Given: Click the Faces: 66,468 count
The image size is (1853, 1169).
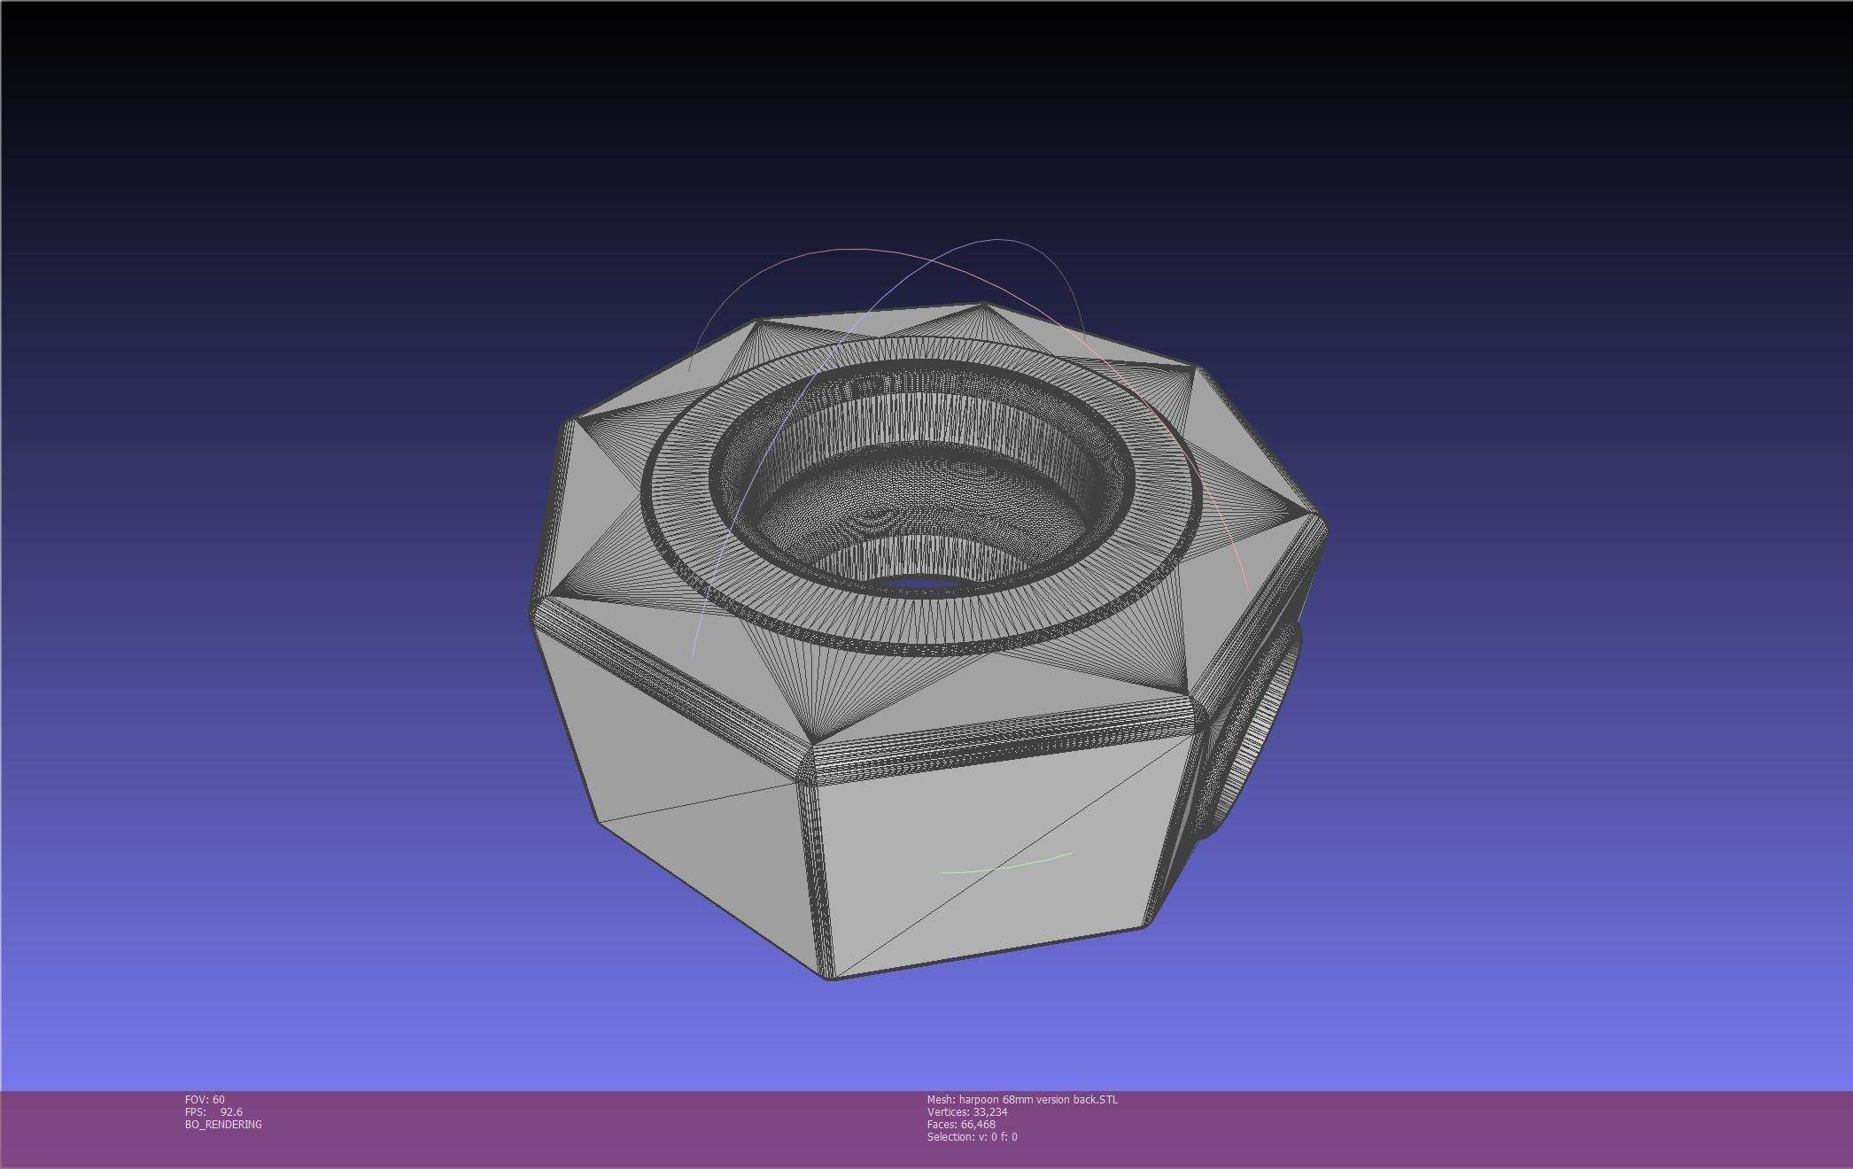Looking at the screenshot, I should click(960, 1124).
